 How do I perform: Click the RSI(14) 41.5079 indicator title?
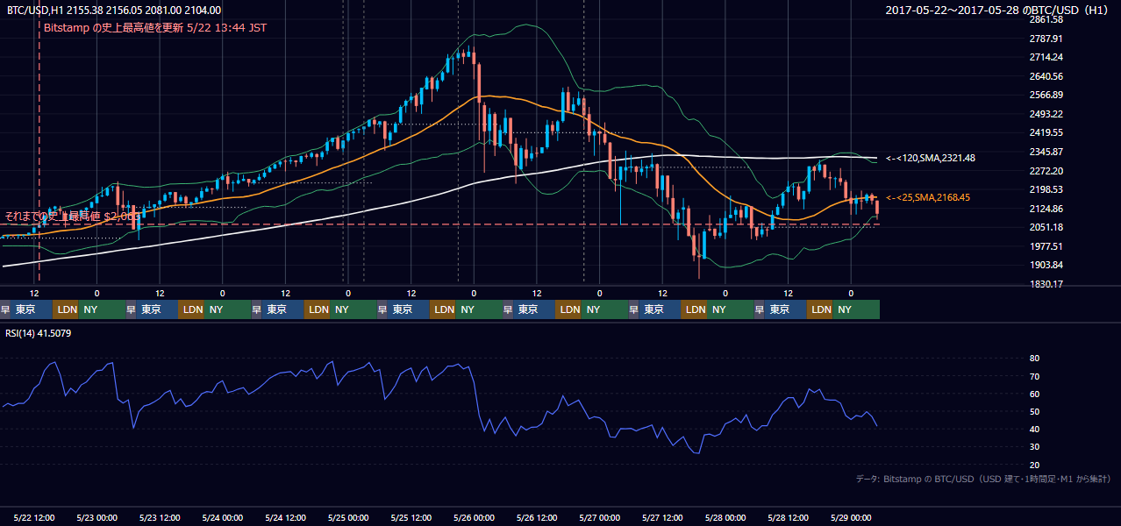39,333
